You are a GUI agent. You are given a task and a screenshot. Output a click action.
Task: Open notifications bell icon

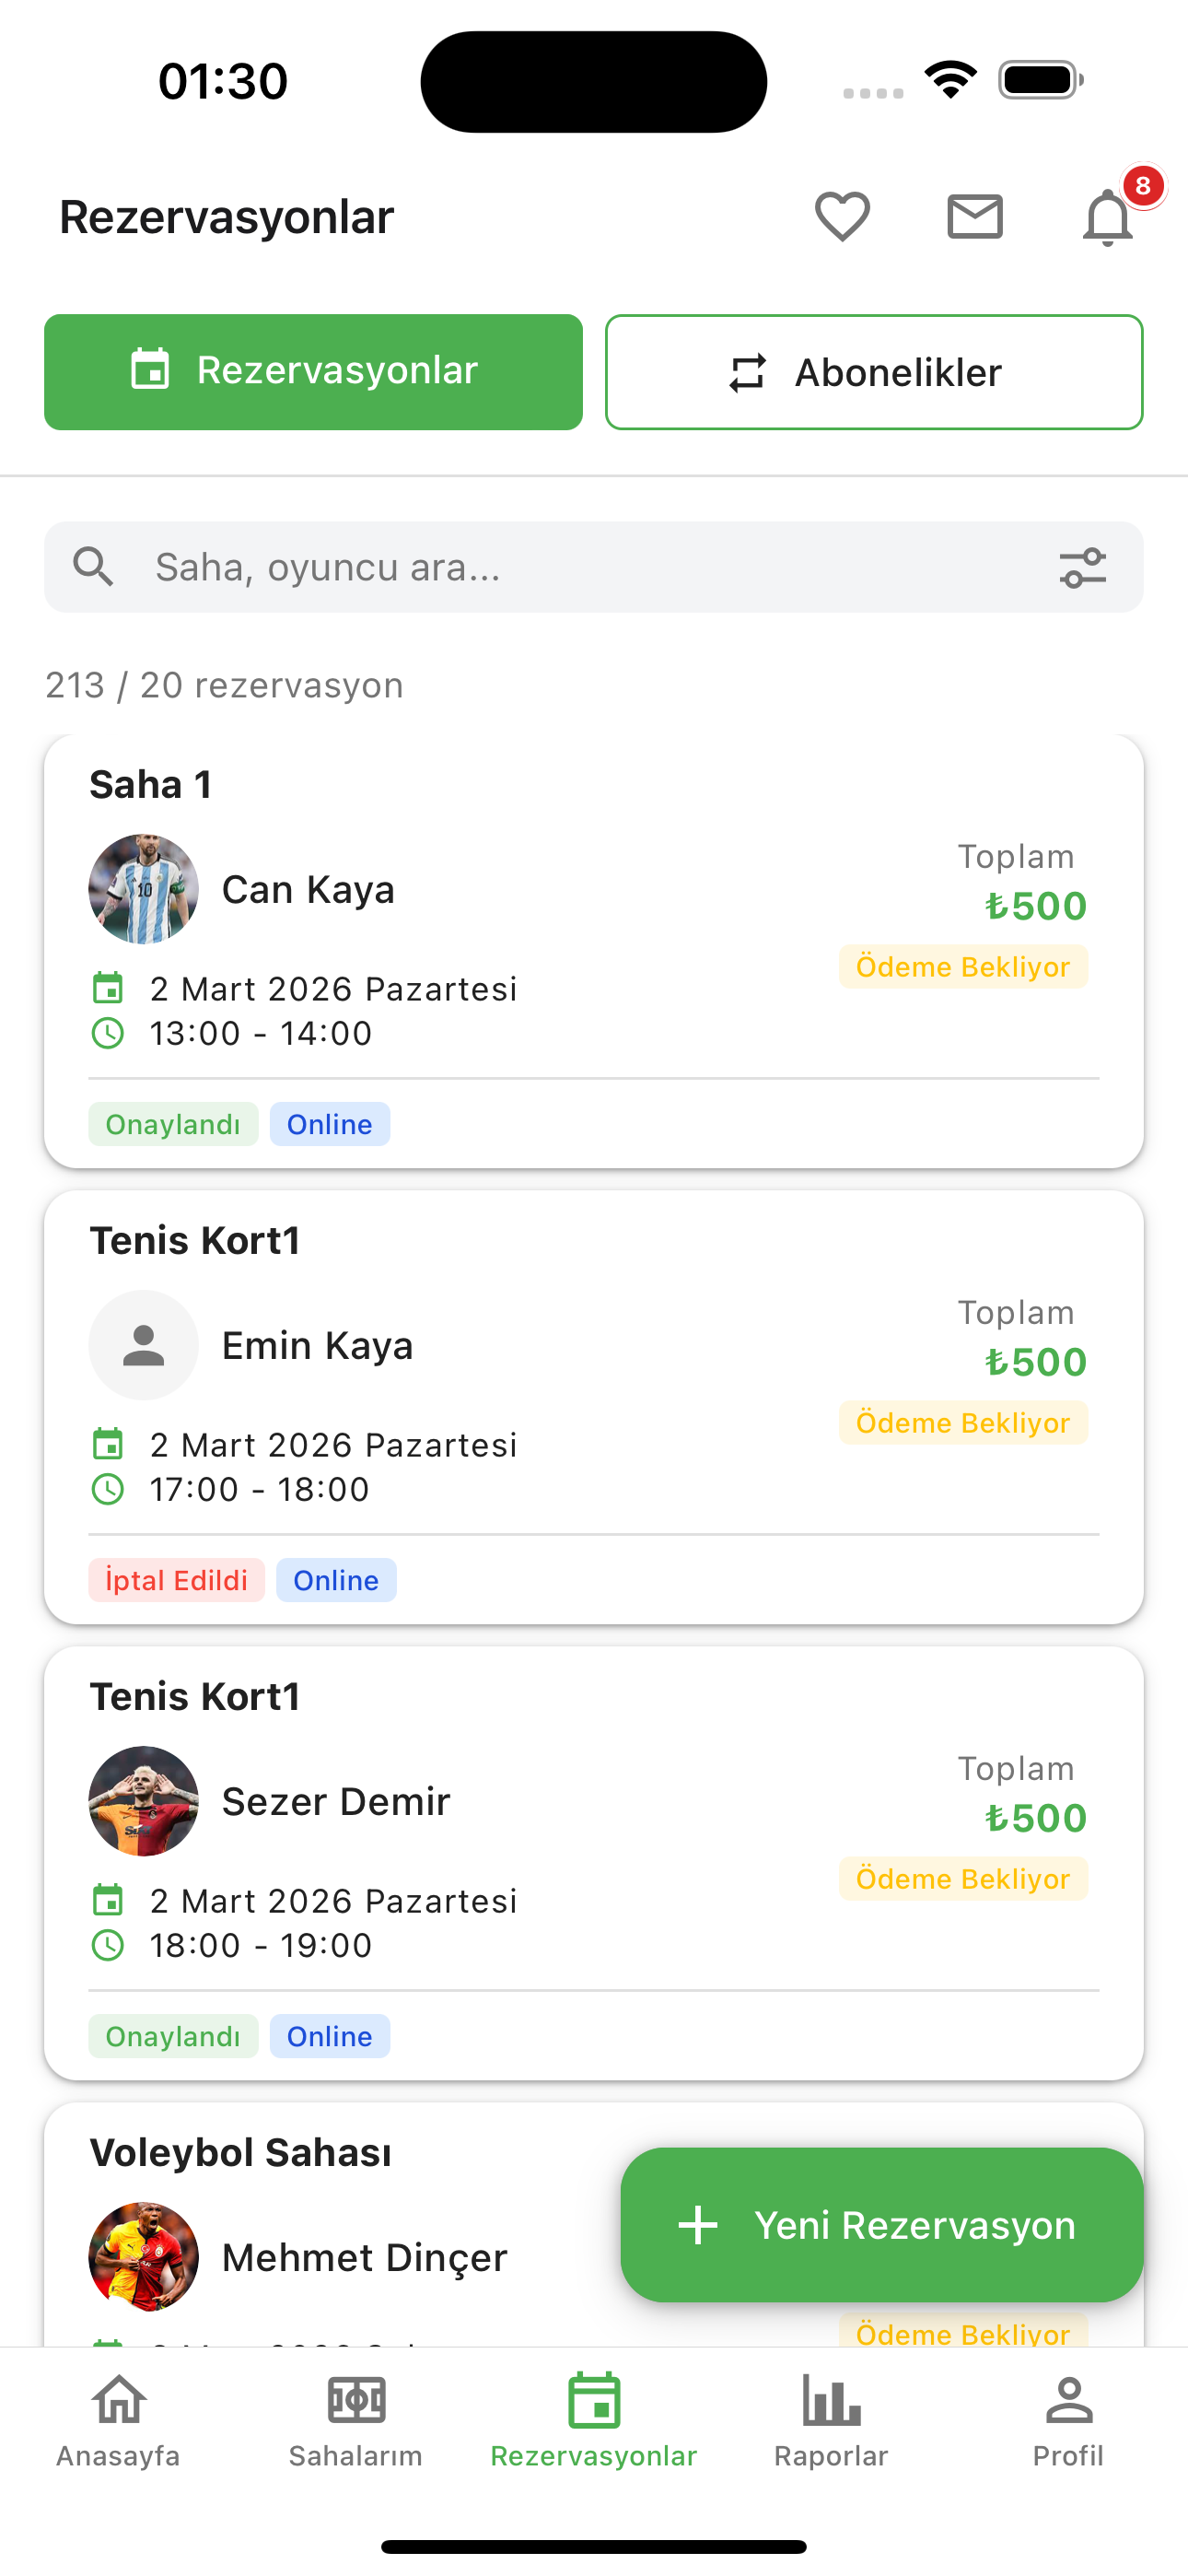tap(1108, 217)
